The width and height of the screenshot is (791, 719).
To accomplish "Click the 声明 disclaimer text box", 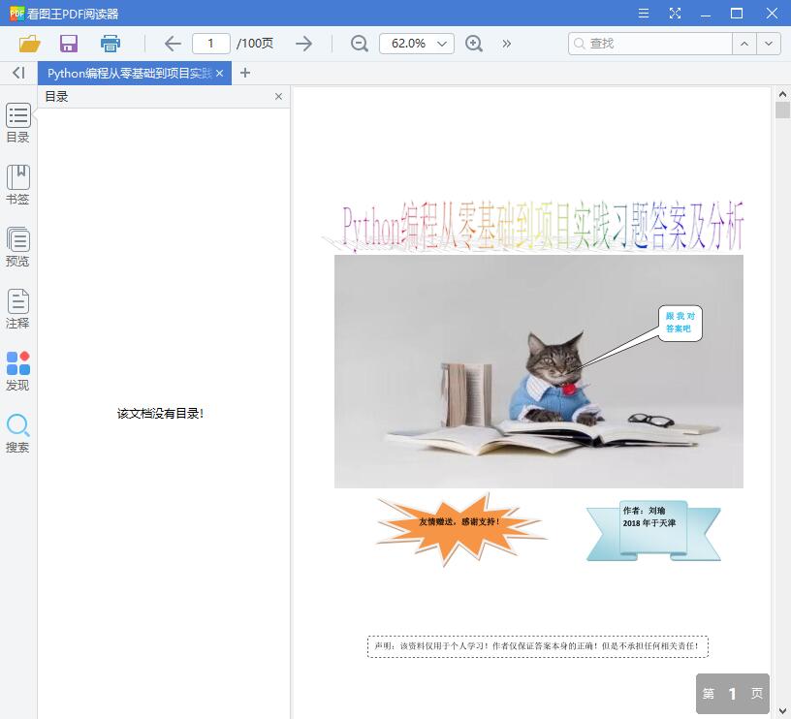I will click(538, 646).
